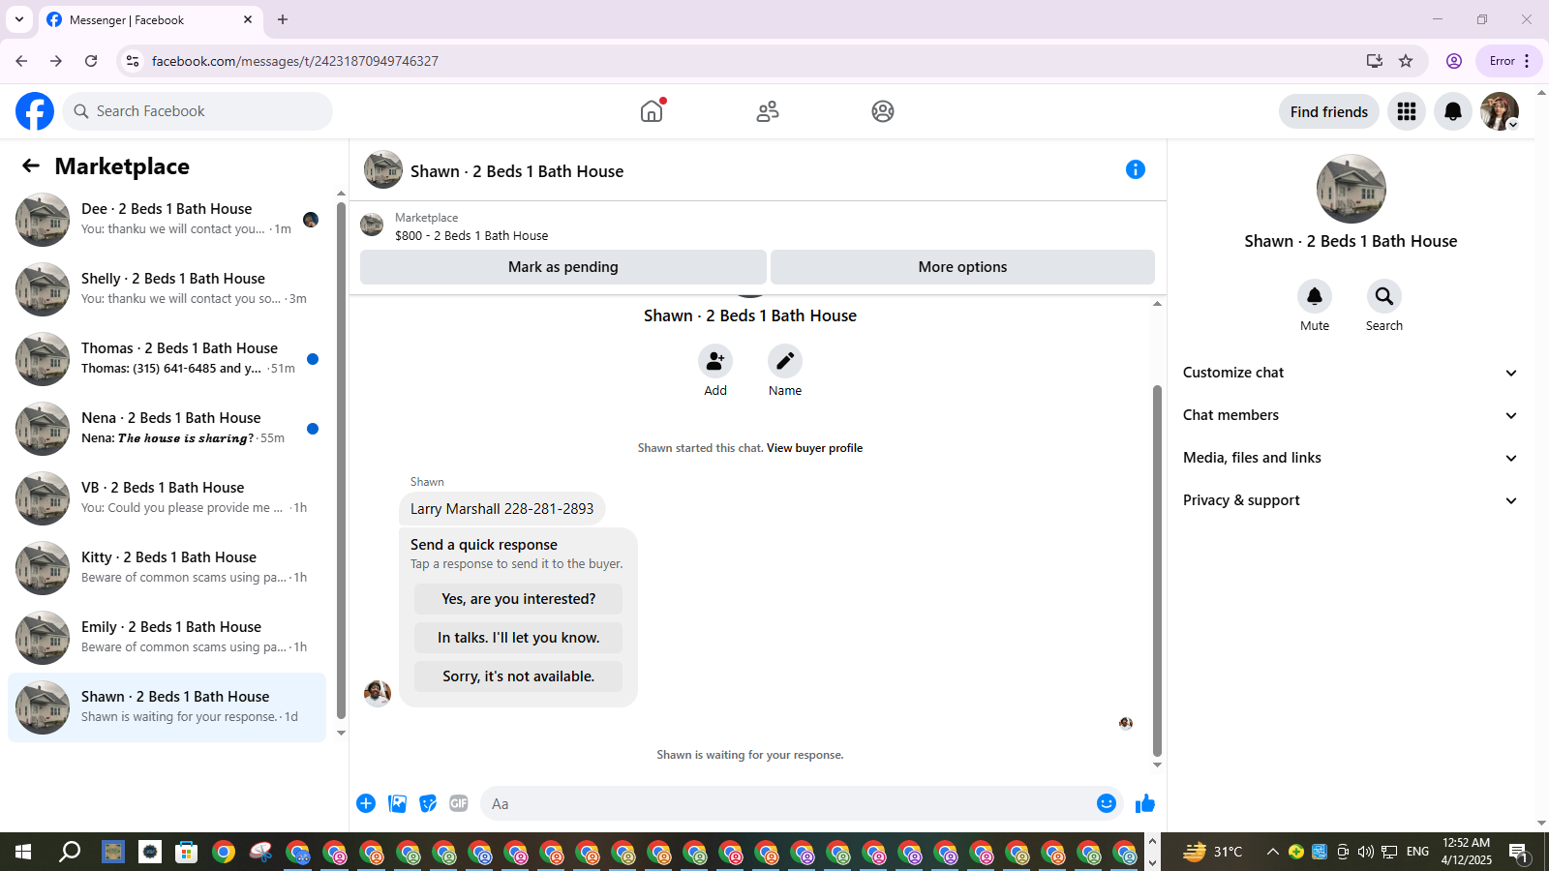The image size is (1549, 871).
Task: Open the Emily conversation
Action: pyautogui.click(x=167, y=638)
